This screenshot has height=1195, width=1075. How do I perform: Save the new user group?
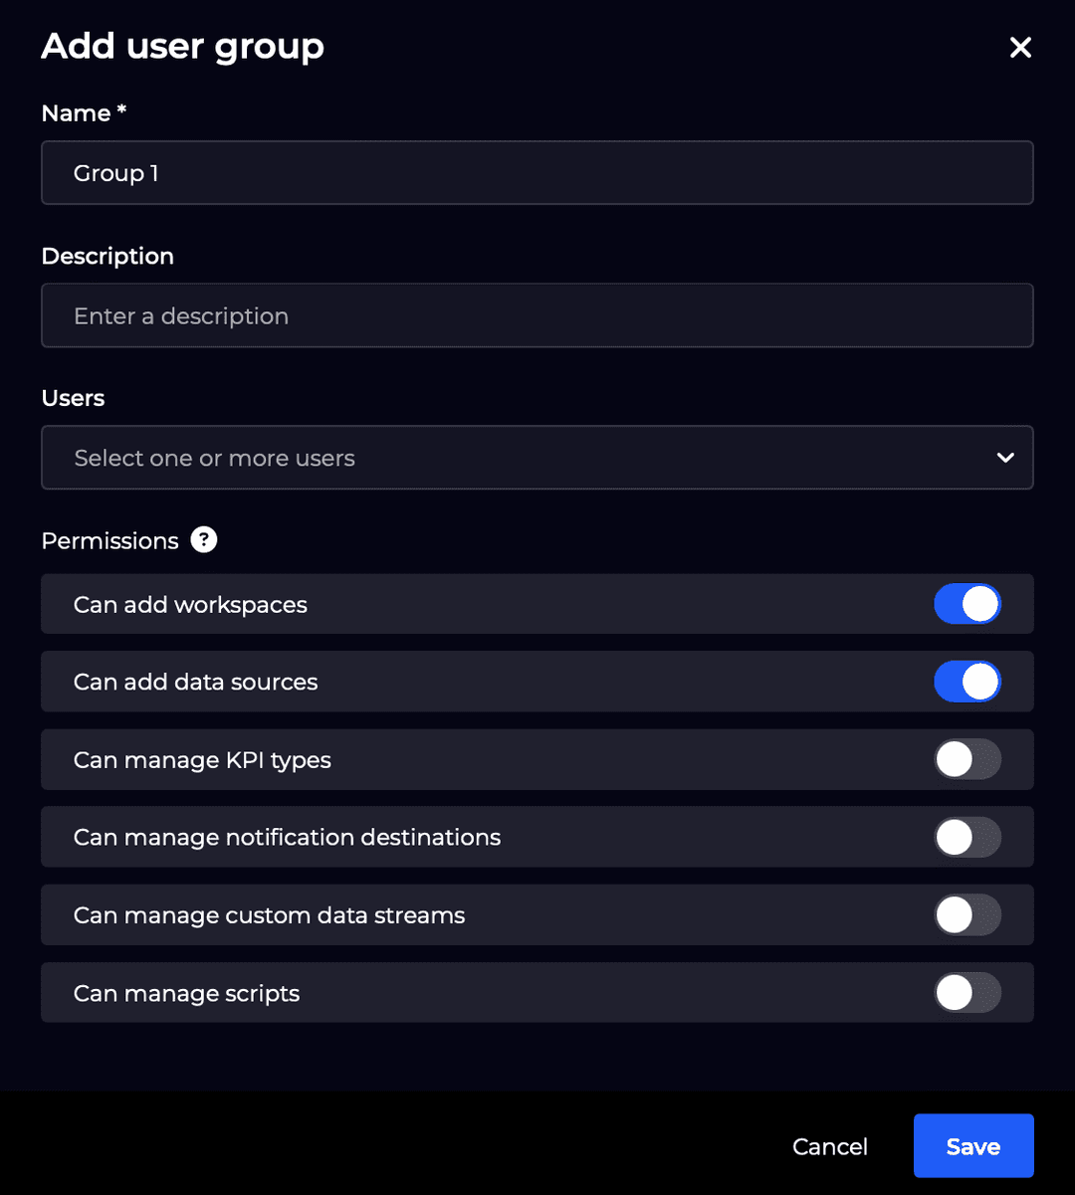972,1145
